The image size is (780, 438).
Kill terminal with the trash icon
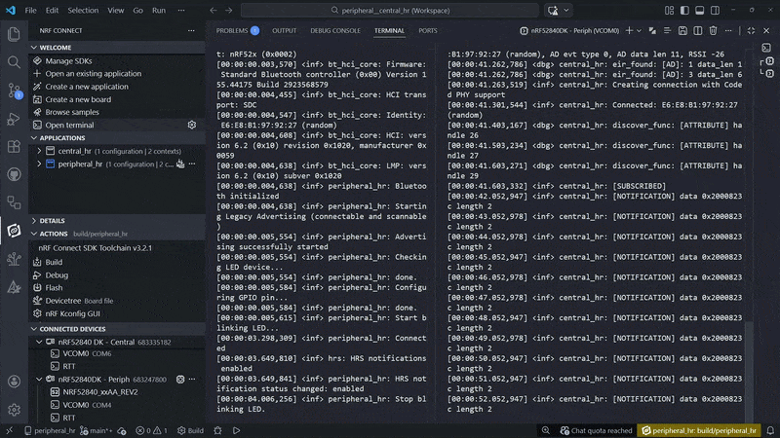[x=714, y=31]
